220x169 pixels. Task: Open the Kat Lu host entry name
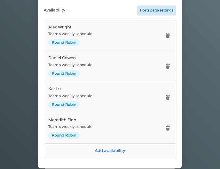pyautogui.click(x=55, y=89)
